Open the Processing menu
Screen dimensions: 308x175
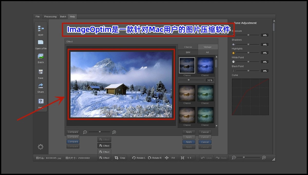[50, 17]
